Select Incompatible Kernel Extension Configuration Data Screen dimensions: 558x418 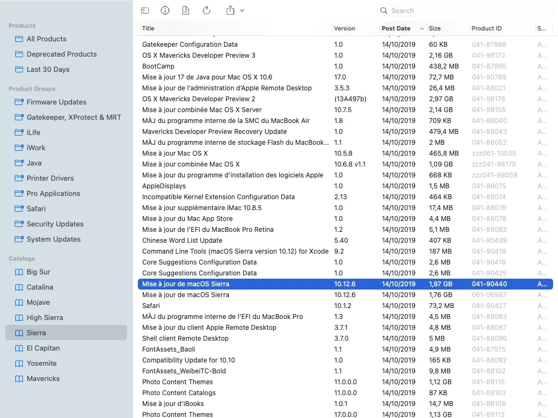[345, 197]
